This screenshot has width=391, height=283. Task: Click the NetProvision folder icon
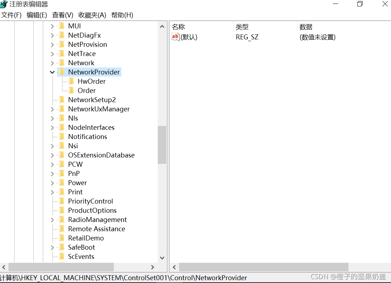pyautogui.click(x=62, y=44)
